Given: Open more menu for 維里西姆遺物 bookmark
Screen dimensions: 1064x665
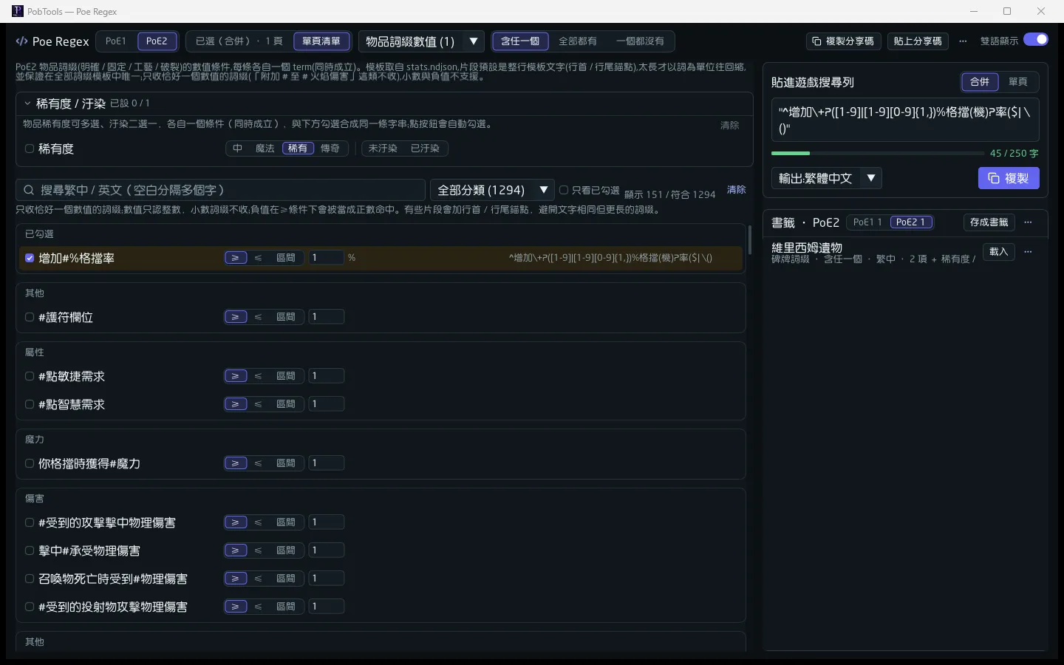Looking at the screenshot, I should pyautogui.click(x=1028, y=252).
